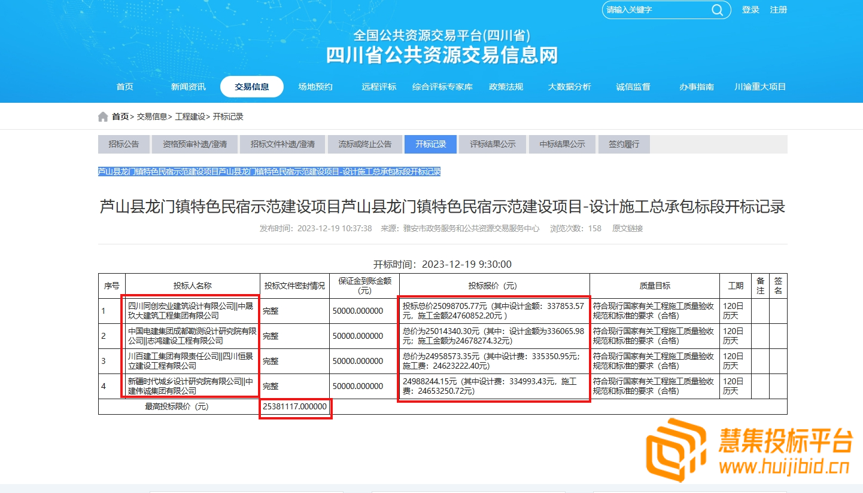Open 场地预约 navigation item
The height and width of the screenshot is (493, 863).
click(x=315, y=87)
